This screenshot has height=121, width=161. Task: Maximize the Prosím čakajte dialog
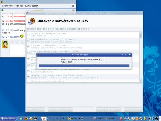point(126,55)
